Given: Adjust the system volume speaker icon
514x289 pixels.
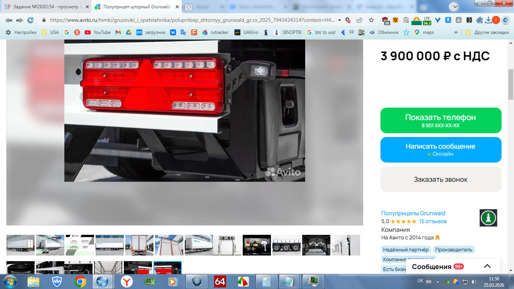Looking at the screenshot, I should (473, 281).
